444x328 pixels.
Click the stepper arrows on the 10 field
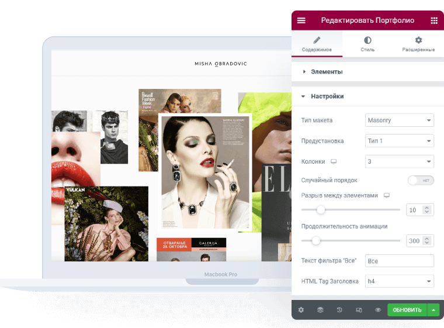point(426,210)
